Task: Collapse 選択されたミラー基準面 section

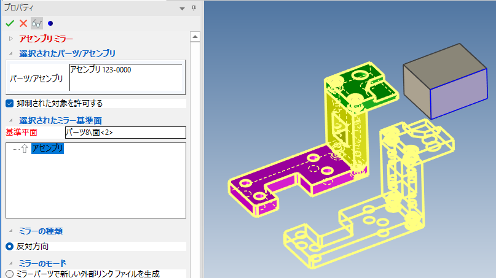Action: pos(10,120)
